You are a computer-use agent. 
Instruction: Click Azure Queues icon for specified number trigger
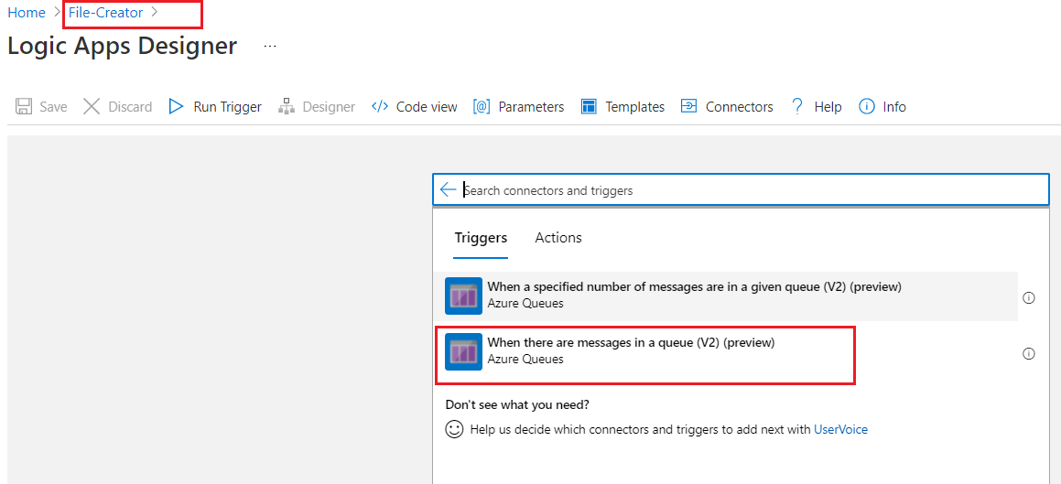[x=463, y=296]
